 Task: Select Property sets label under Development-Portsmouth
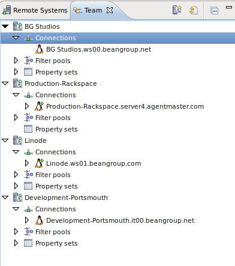56,243
